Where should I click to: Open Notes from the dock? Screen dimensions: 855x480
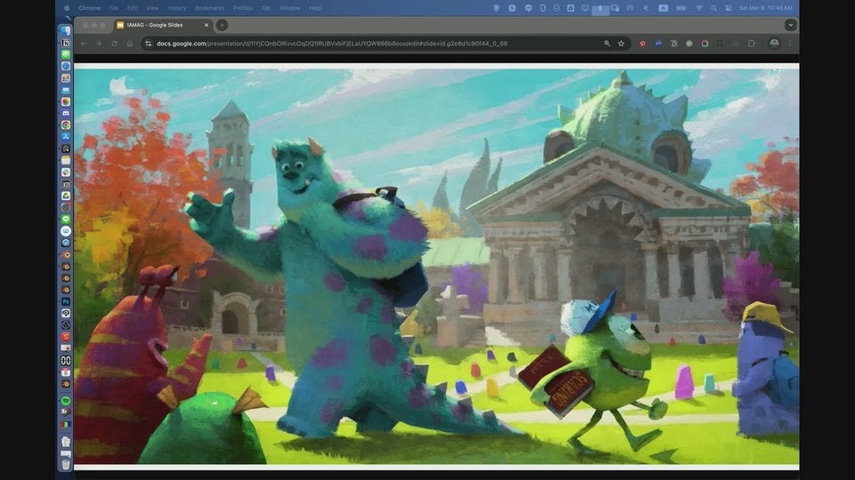coord(65,160)
